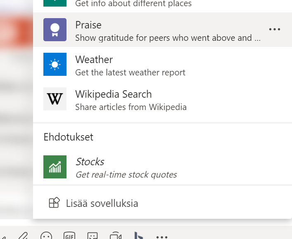This screenshot has height=239, width=292.
Task: Click the blue Weather sun icon
Action: pos(55,64)
